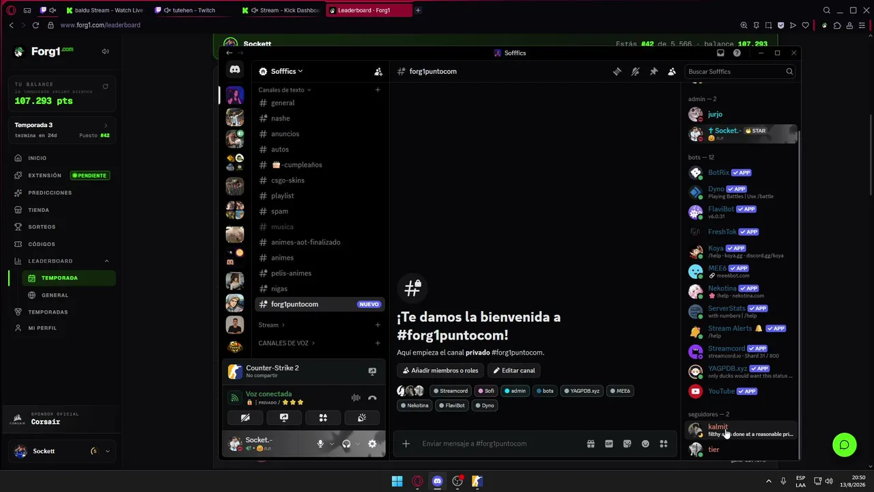Open the emoji picker
The image size is (874, 492).
[x=645, y=443]
